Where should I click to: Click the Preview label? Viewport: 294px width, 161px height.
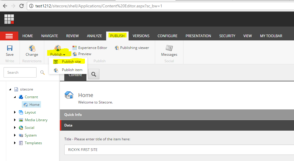pos(85,54)
